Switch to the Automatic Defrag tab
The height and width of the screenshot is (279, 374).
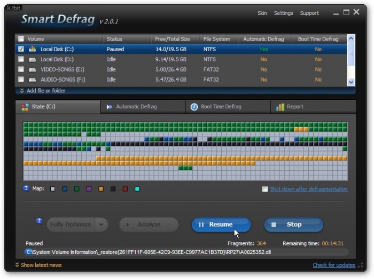click(x=143, y=107)
